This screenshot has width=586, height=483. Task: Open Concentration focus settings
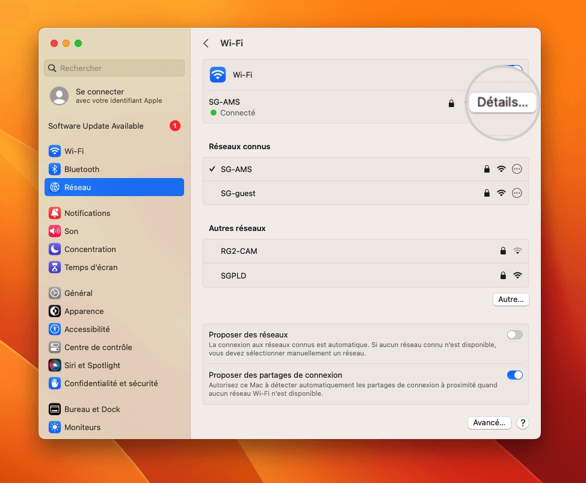pyautogui.click(x=114, y=249)
